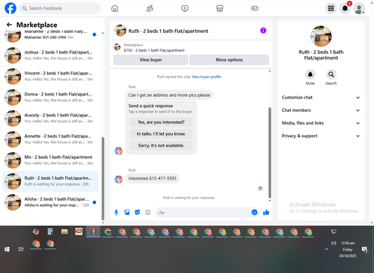Open Alisha's chat waiting for response

(50, 202)
